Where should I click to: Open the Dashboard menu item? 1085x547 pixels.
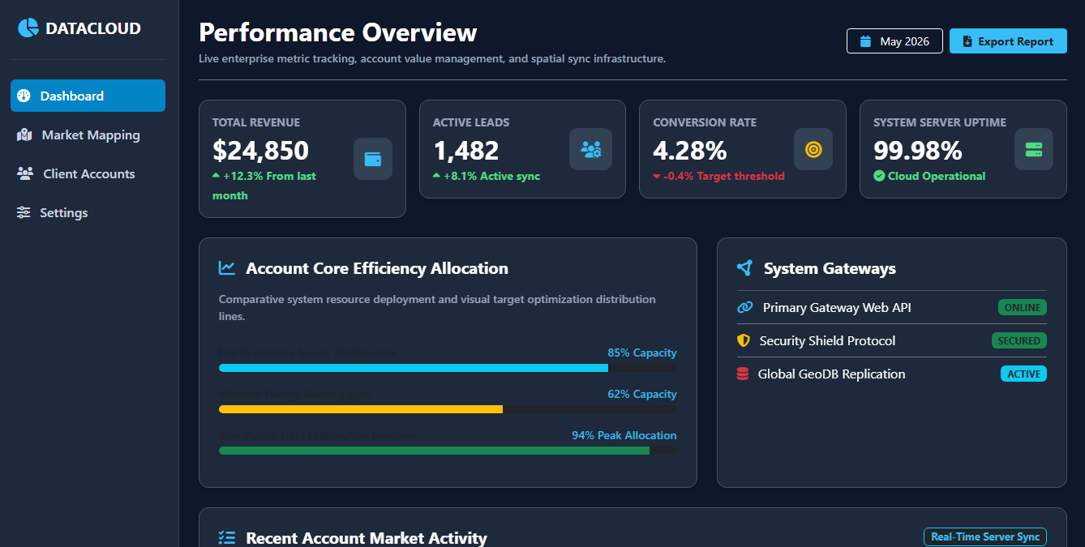click(88, 96)
